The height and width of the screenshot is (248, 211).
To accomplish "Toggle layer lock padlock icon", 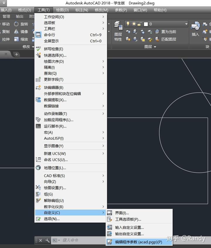I will pyautogui.click(x=139, y=24).
